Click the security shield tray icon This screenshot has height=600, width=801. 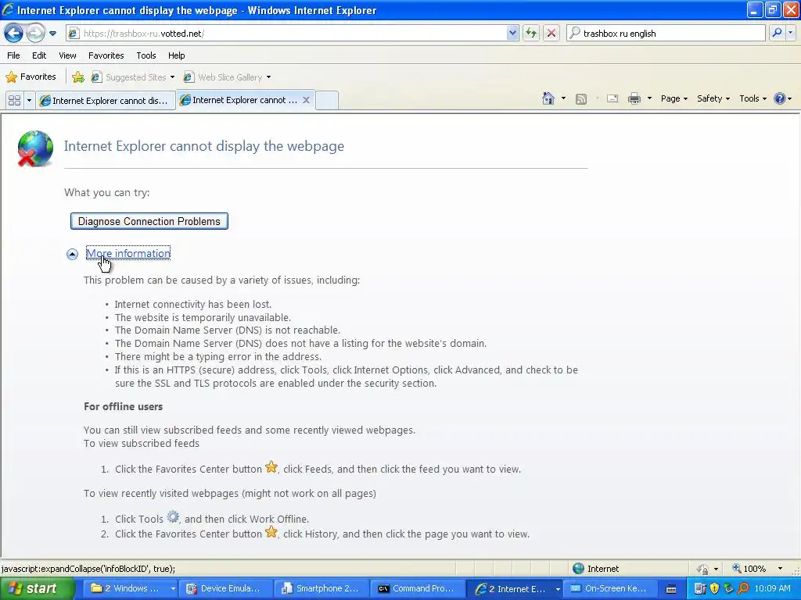pyautogui.click(x=714, y=589)
